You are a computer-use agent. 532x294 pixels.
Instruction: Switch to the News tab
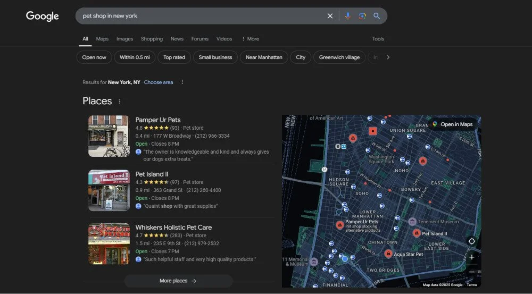coord(177,39)
